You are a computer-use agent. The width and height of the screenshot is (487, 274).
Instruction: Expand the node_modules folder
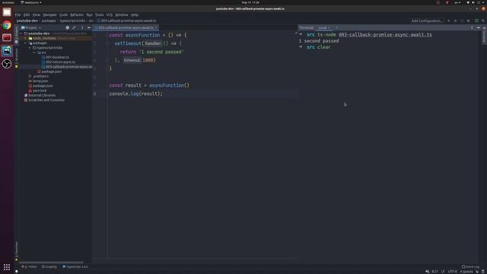coord(25,38)
